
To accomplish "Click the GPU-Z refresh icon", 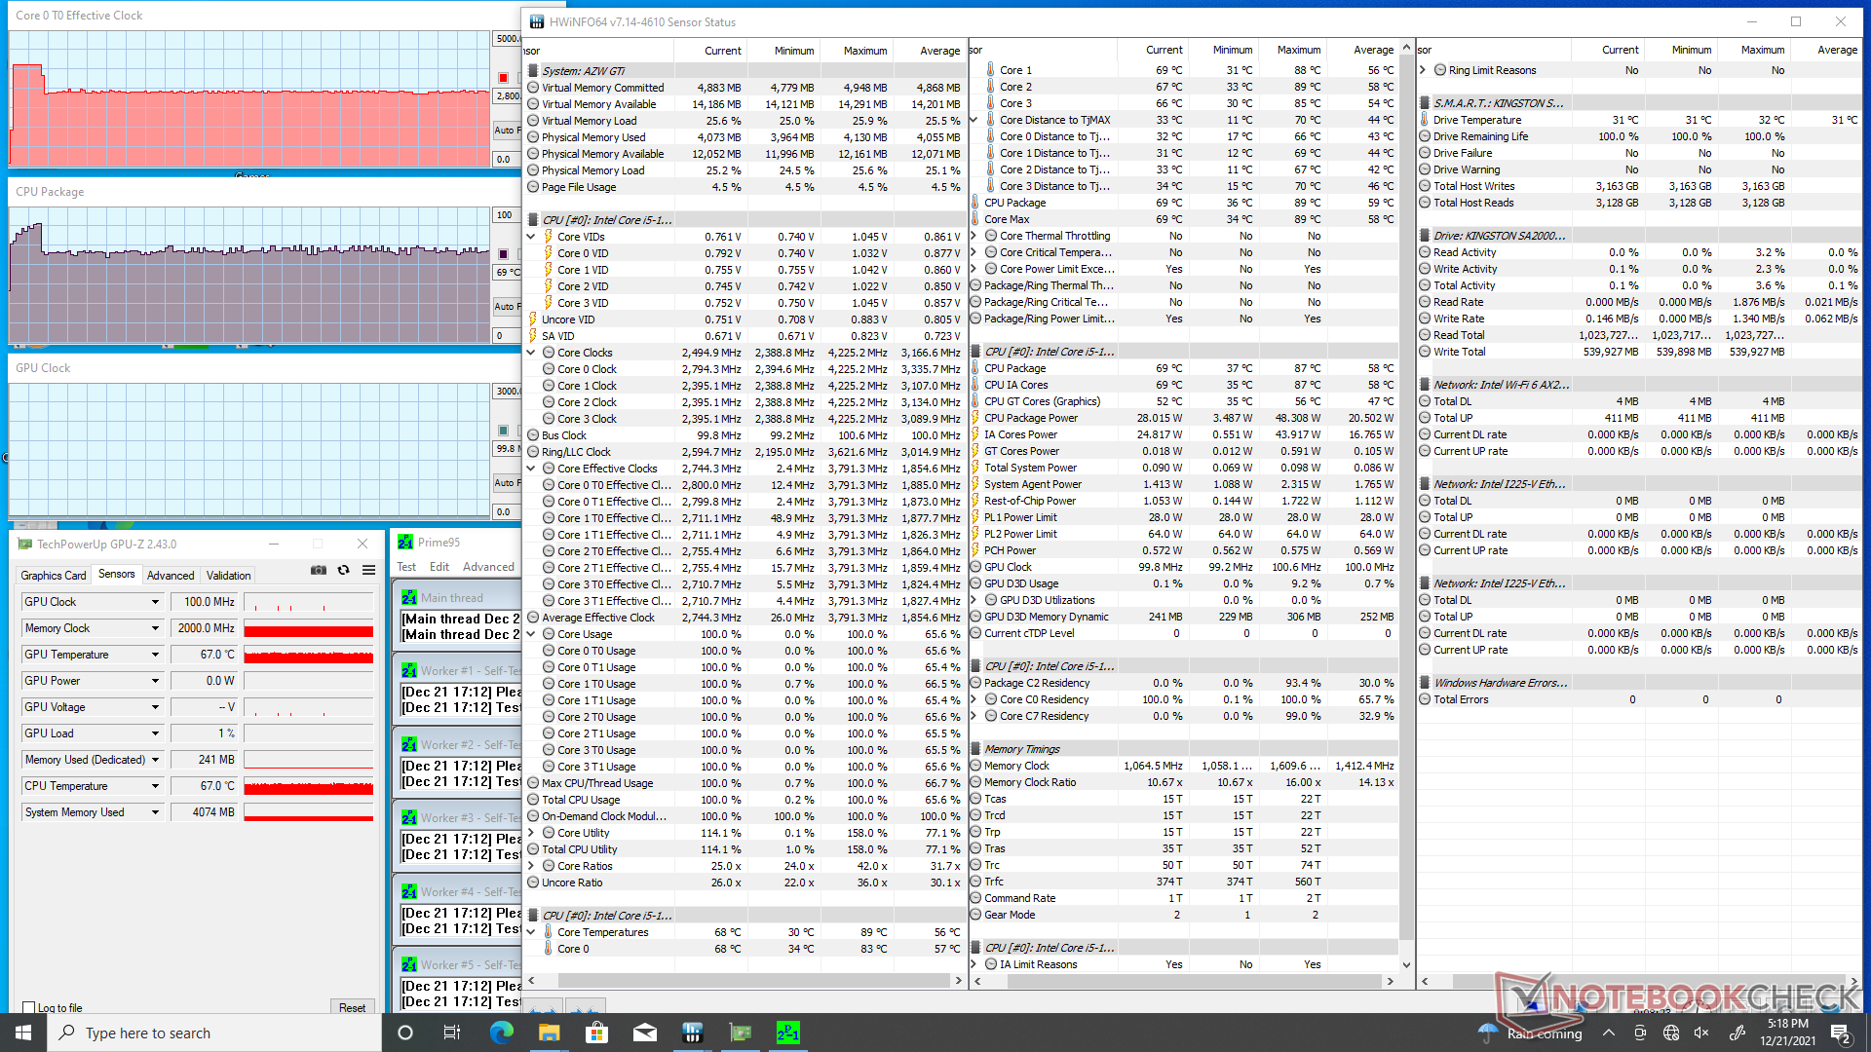I will (x=344, y=571).
